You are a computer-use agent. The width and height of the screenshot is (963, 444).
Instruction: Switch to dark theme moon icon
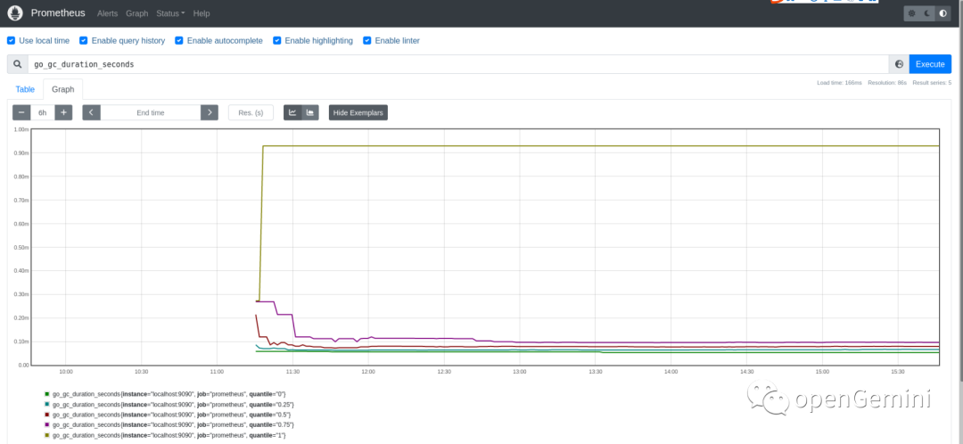927,13
